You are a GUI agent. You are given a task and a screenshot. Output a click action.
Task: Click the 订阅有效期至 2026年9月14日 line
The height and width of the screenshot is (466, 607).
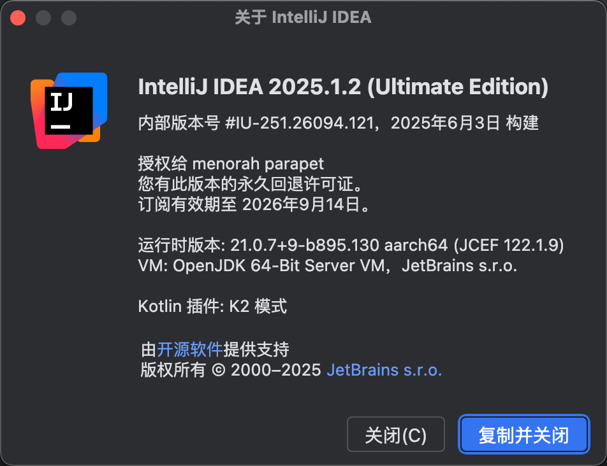(254, 204)
